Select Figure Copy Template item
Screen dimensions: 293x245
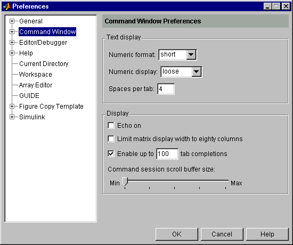51,107
